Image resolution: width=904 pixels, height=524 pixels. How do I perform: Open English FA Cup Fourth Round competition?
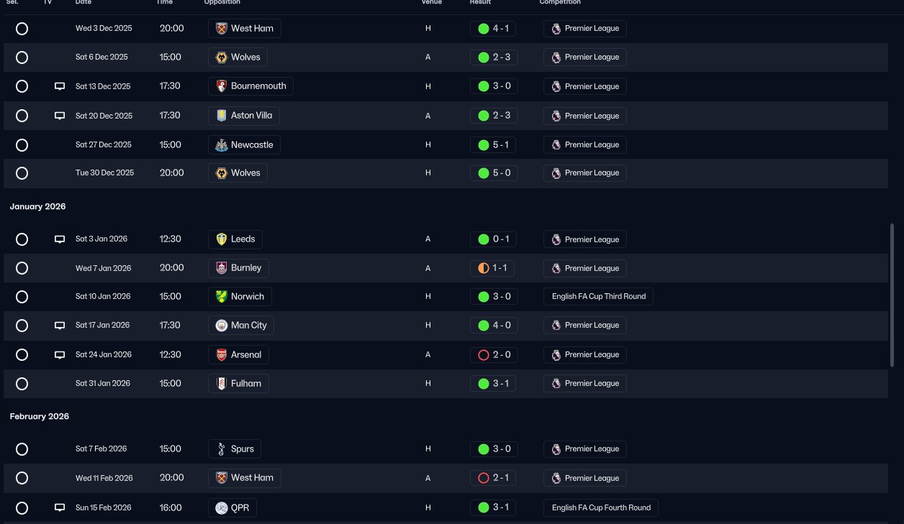click(x=601, y=507)
